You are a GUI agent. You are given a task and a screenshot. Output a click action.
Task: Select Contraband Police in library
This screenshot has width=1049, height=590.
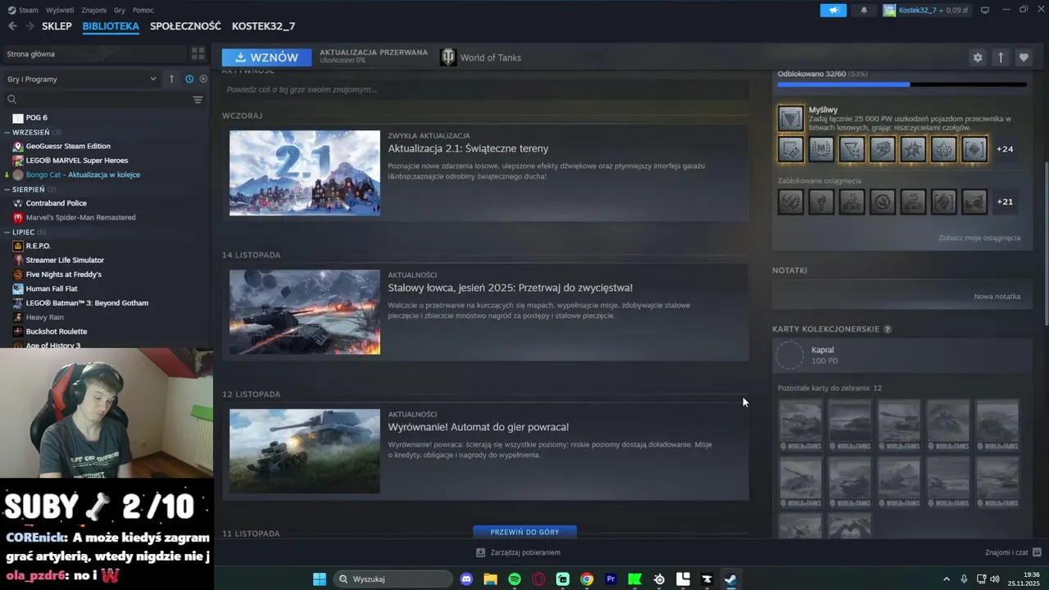pyautogui.click(x=56, y=203)
